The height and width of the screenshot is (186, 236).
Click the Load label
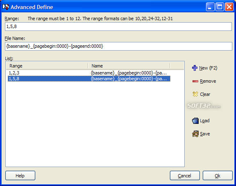point(204,121)
